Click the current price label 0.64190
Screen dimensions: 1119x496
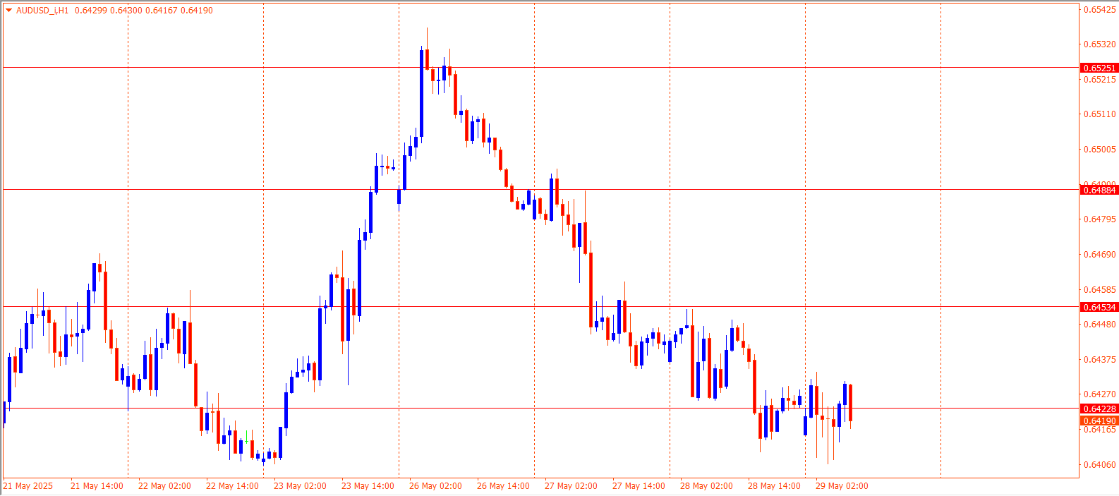click(x=1099, y=421)
